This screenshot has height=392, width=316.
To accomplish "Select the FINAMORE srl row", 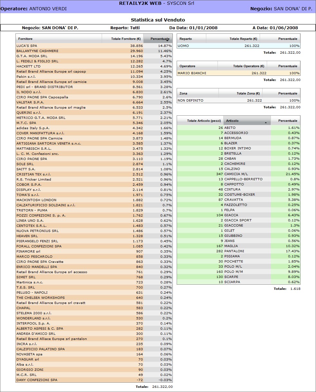I will click(94, 252).
